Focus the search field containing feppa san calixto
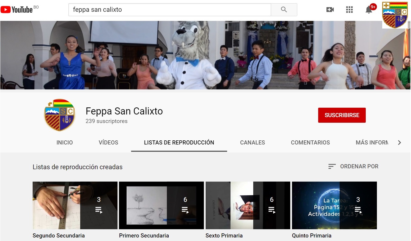Screen dimensions: 411x241 (170, 10)
